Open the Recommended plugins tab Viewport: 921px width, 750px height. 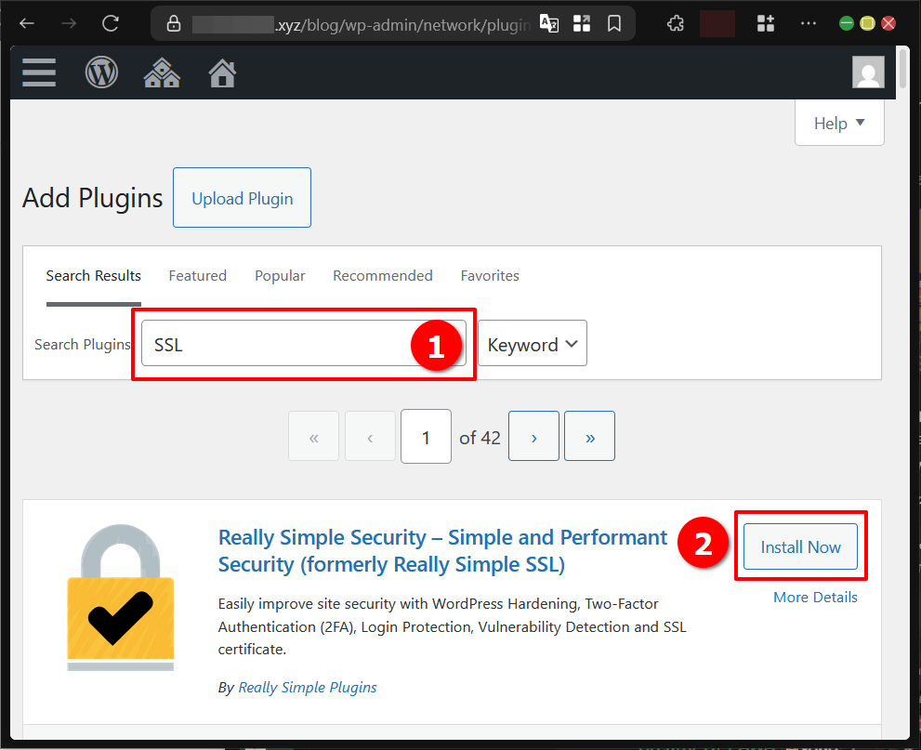382,276
